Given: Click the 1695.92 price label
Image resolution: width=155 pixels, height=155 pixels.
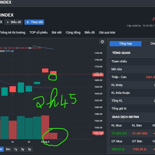Looking at the screenshot, I should [x=98, y=75].
